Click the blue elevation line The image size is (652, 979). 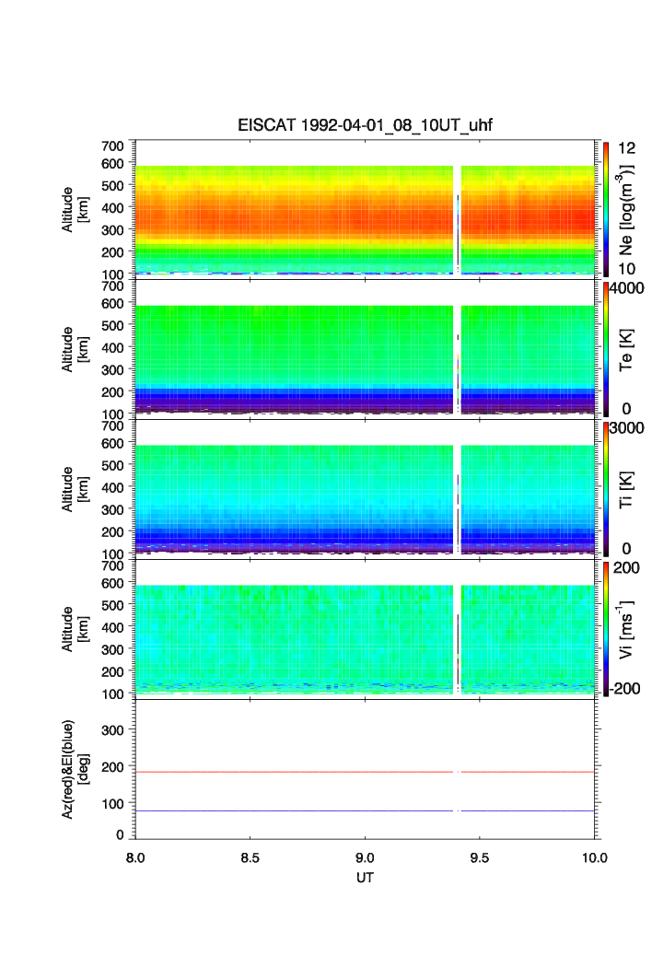[365, 811]
